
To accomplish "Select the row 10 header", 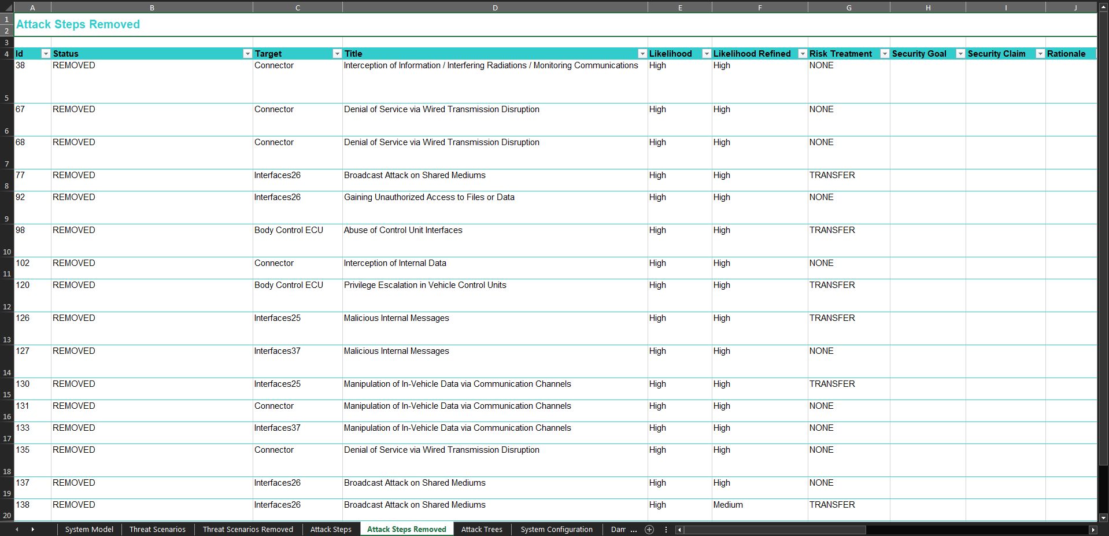I will 7,252.
